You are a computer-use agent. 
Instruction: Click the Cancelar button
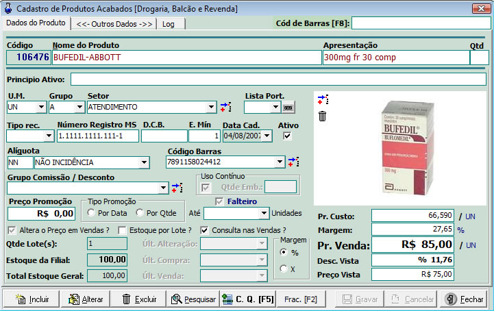click(412, 299)
